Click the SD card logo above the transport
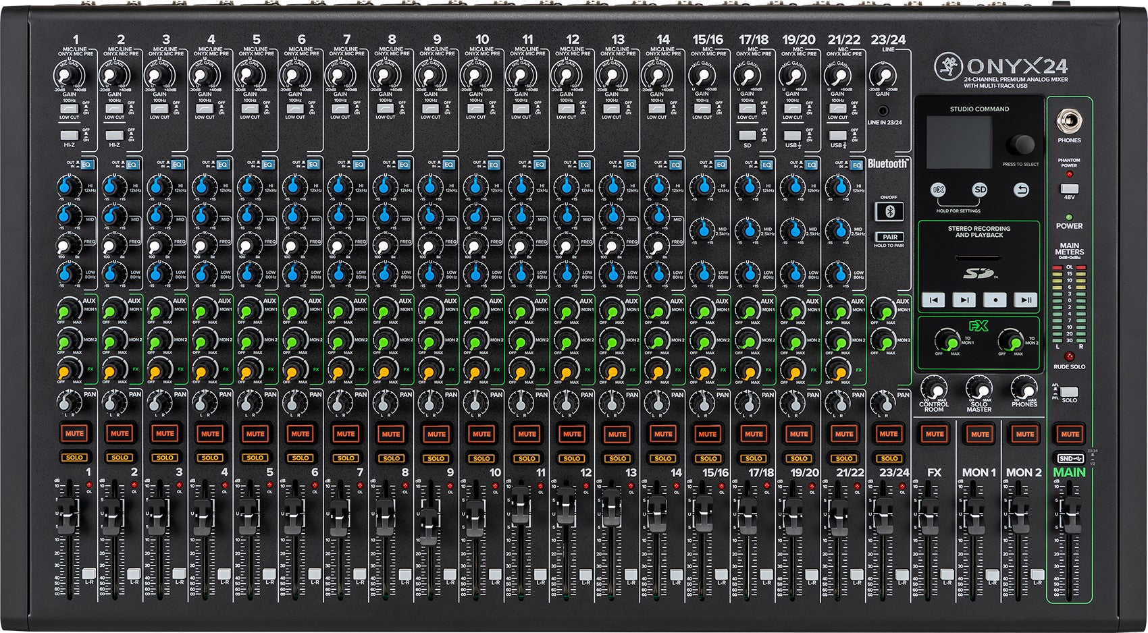 (x=978, y=271)
